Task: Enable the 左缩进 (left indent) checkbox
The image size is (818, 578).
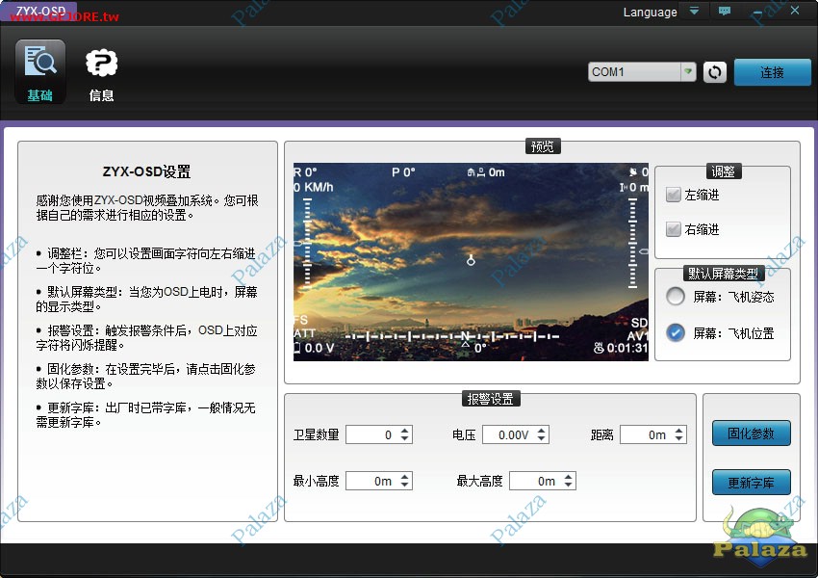Action: click(674, 195)
